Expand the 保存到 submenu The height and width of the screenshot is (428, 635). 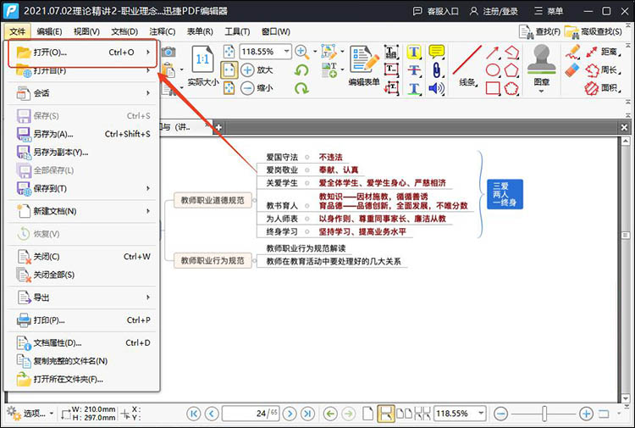tap(82, 188)
